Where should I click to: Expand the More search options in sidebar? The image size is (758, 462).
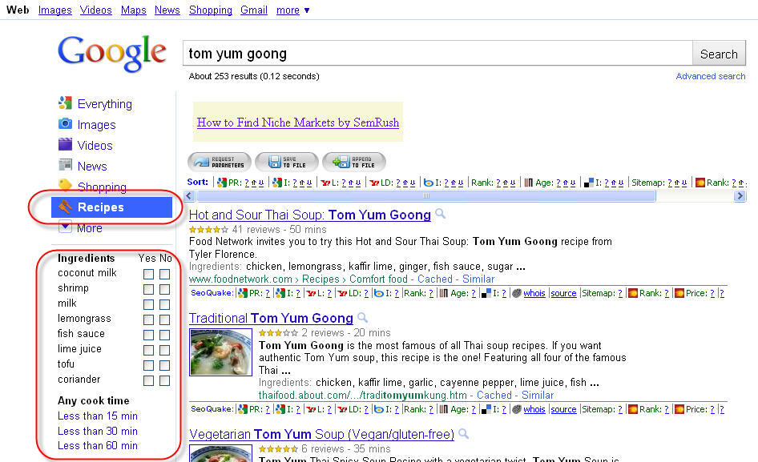pos(80,227)
